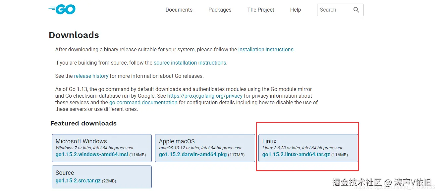This screenshot has height=193, width=438.
Task: Click the Downloads page heading
Action: [x=74, y=35]
